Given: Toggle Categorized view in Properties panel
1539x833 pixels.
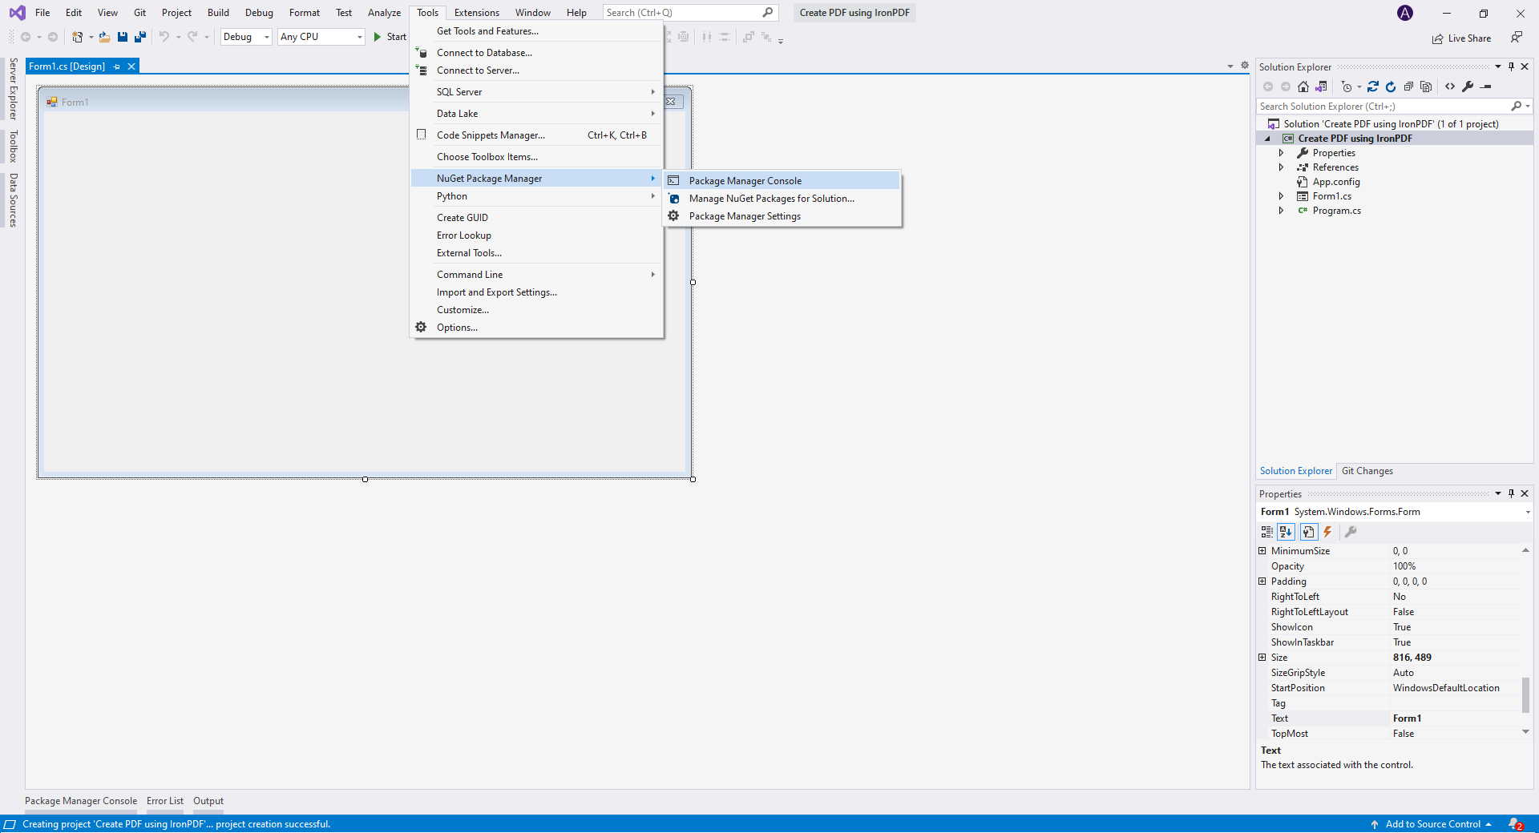Looking at the screenshot, I should coord(1267,532).
